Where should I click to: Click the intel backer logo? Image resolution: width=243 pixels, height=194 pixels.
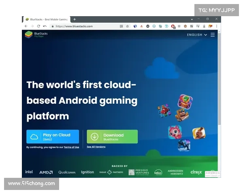(29, 172)
